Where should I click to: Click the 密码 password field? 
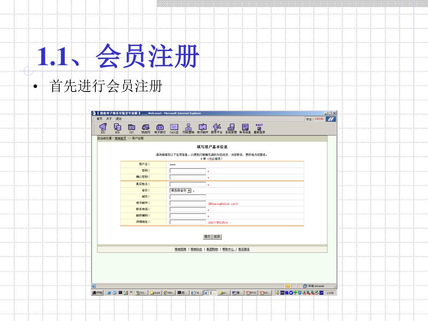pos(188,171)
